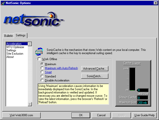Select Disable Acceleration radio button
The height and width of the screenshot is (120, 159).
42,80
